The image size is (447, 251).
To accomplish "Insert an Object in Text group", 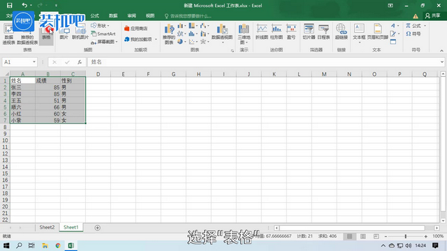I will coord(393,42).
